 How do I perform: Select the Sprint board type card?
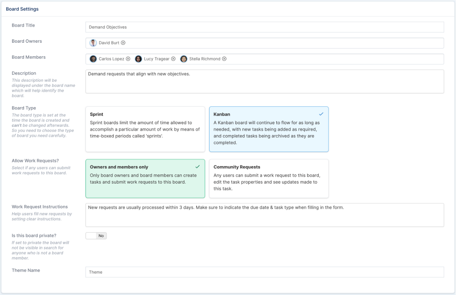tap(145, 129)
